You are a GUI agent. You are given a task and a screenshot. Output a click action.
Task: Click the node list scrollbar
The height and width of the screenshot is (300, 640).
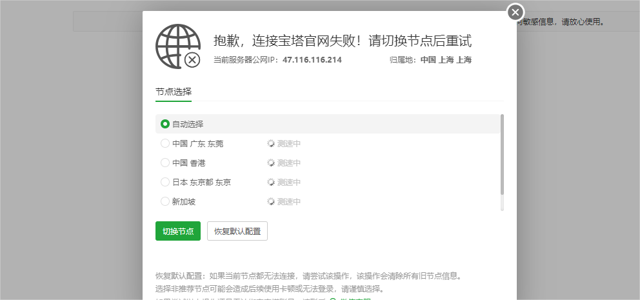502,154
